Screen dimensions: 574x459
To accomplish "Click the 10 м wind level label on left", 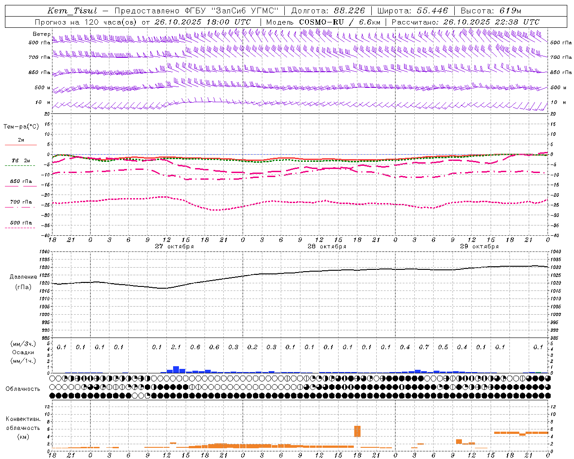I will 43,102.
